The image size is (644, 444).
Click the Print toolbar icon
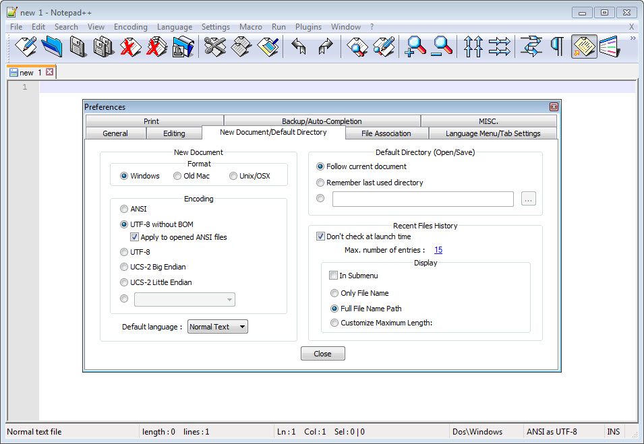(183, 47)
